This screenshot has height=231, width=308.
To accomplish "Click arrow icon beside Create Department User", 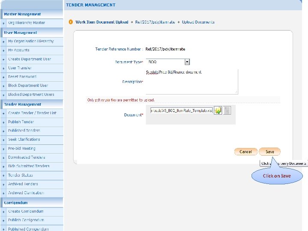I will tap(3, 60).
